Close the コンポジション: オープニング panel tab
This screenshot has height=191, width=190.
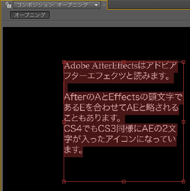click(x=104, y=5)
